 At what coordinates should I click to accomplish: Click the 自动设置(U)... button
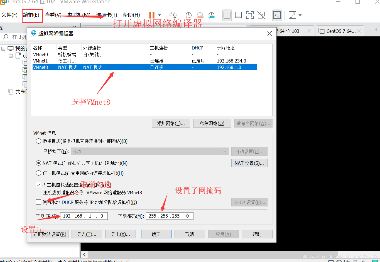click(x=249, y=151)
